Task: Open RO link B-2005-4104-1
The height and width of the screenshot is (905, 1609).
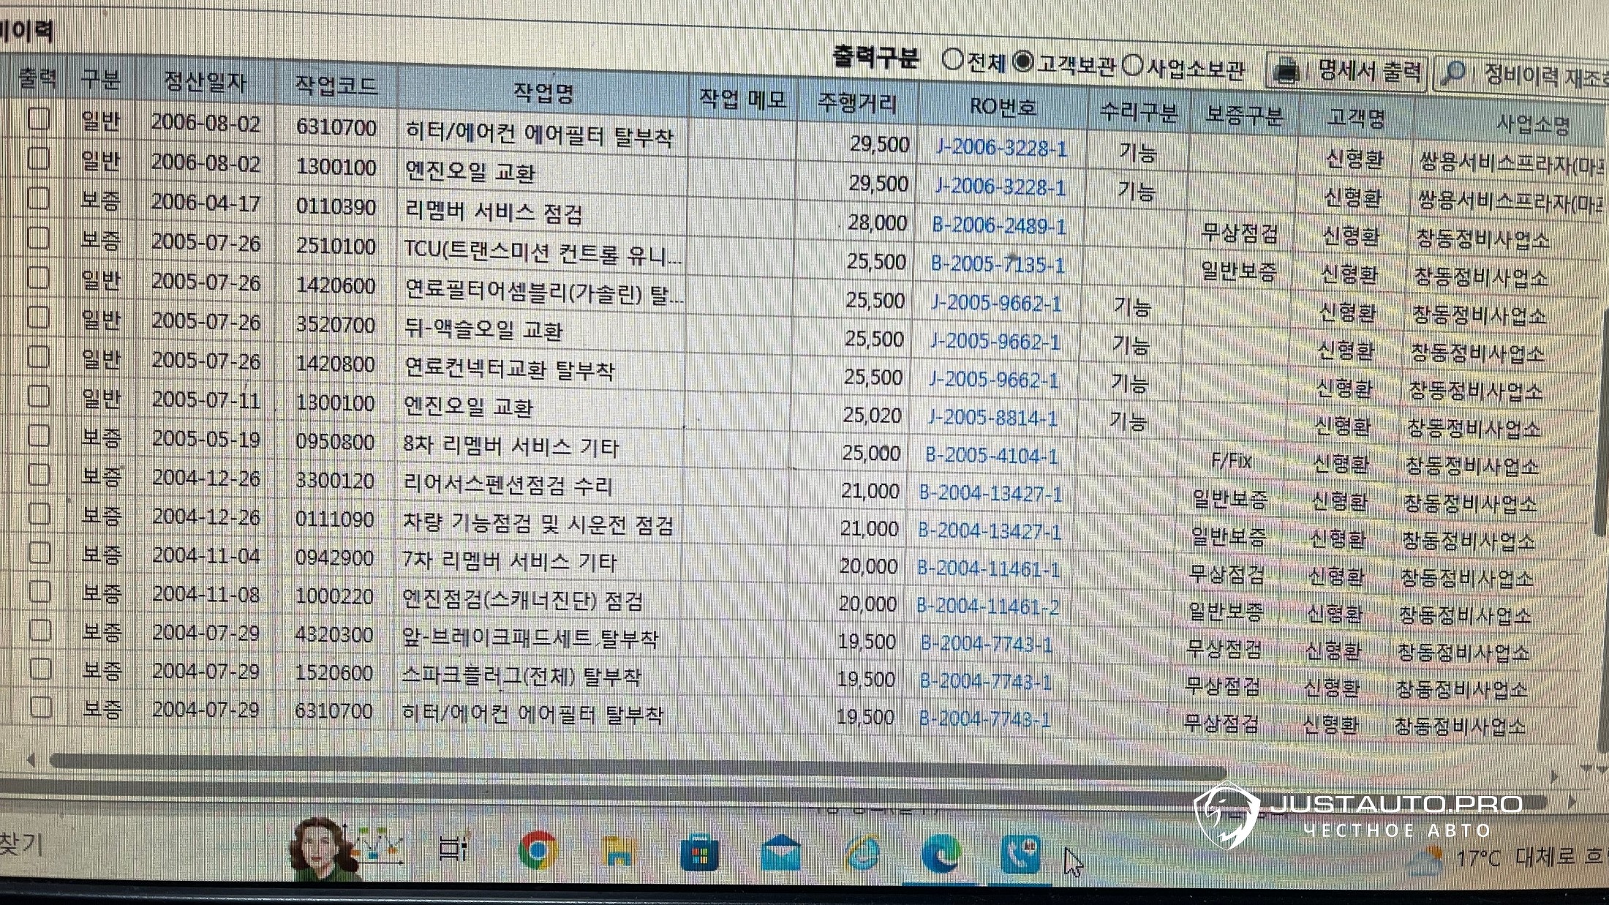Action: [991, 456]
